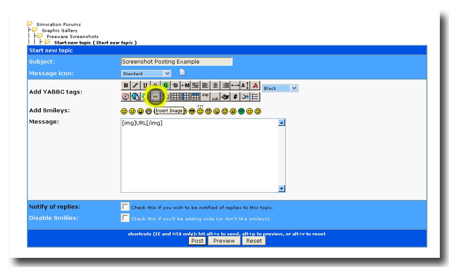The height and width of the screenshot is (267, 449).
Task: Insert glow text tag (green G)
Action: click(165, 85)
